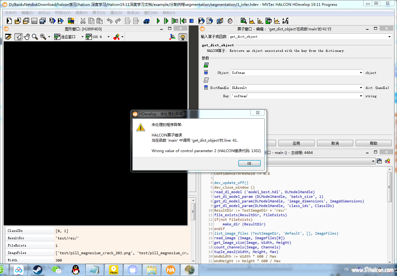Viewport: 397px width, 276px height.
Task: Open the OCR training assistant icon
Action: point(285,21)
